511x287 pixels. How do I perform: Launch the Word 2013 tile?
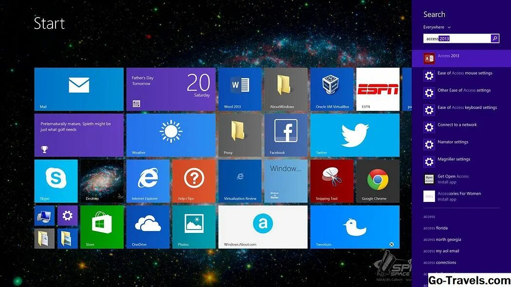tap(240, 89)
